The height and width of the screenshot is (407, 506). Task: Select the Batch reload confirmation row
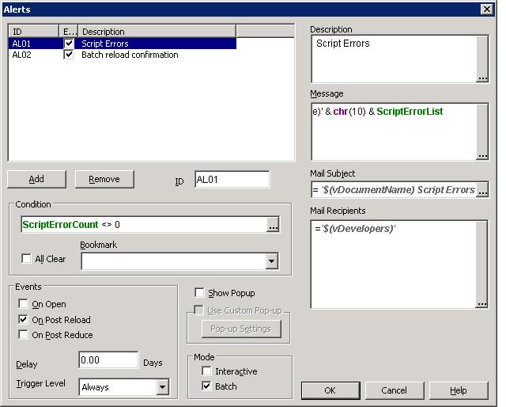(x=123, y=55)
